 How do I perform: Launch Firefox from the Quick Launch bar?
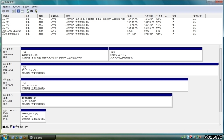(x=25, y=138)
